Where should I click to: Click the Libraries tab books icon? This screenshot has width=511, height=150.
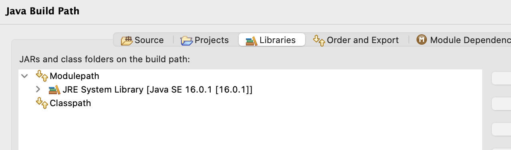pos(251,41)
